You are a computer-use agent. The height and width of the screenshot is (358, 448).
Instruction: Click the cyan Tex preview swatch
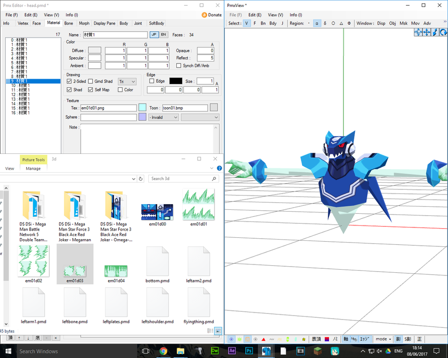coord(142,108)
